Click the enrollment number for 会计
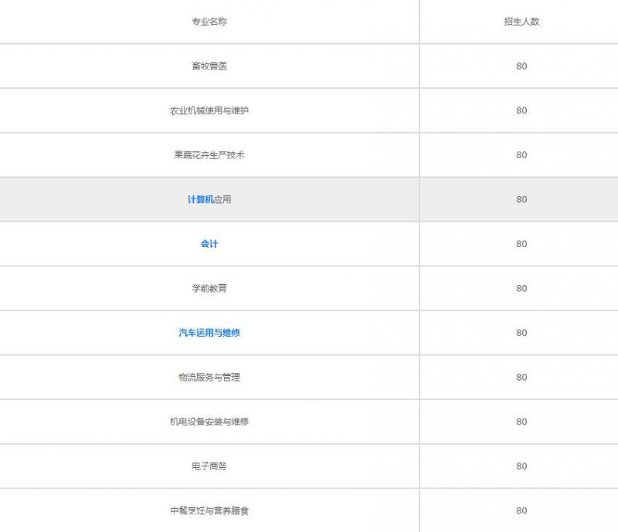Screen dimensions: 618x532 (520, 243)
